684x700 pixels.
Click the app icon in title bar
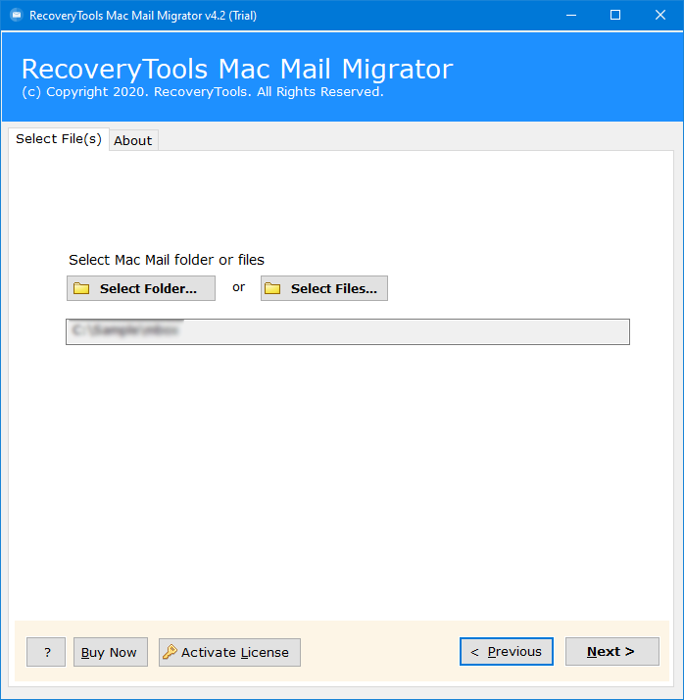17,15
